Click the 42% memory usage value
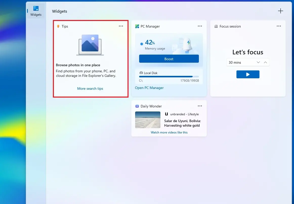This screenshot has width=294, height=204. click(x=150, y=42)
